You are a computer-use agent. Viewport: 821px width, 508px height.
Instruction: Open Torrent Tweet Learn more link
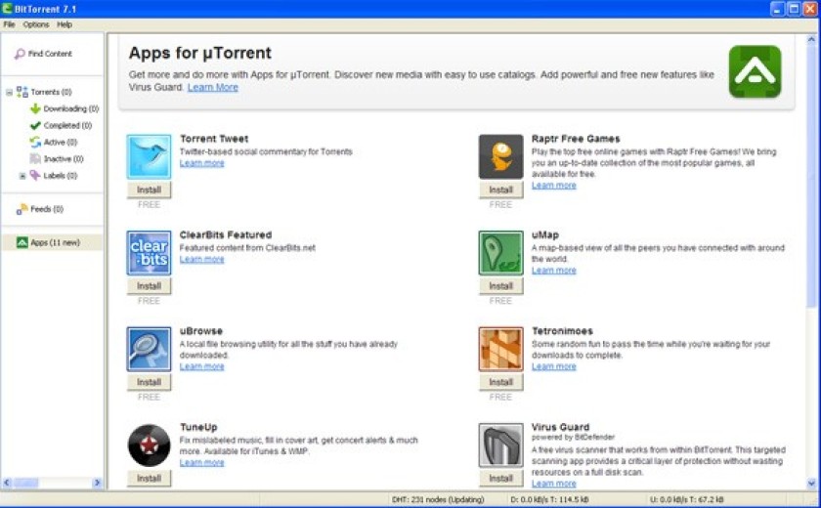201,163
